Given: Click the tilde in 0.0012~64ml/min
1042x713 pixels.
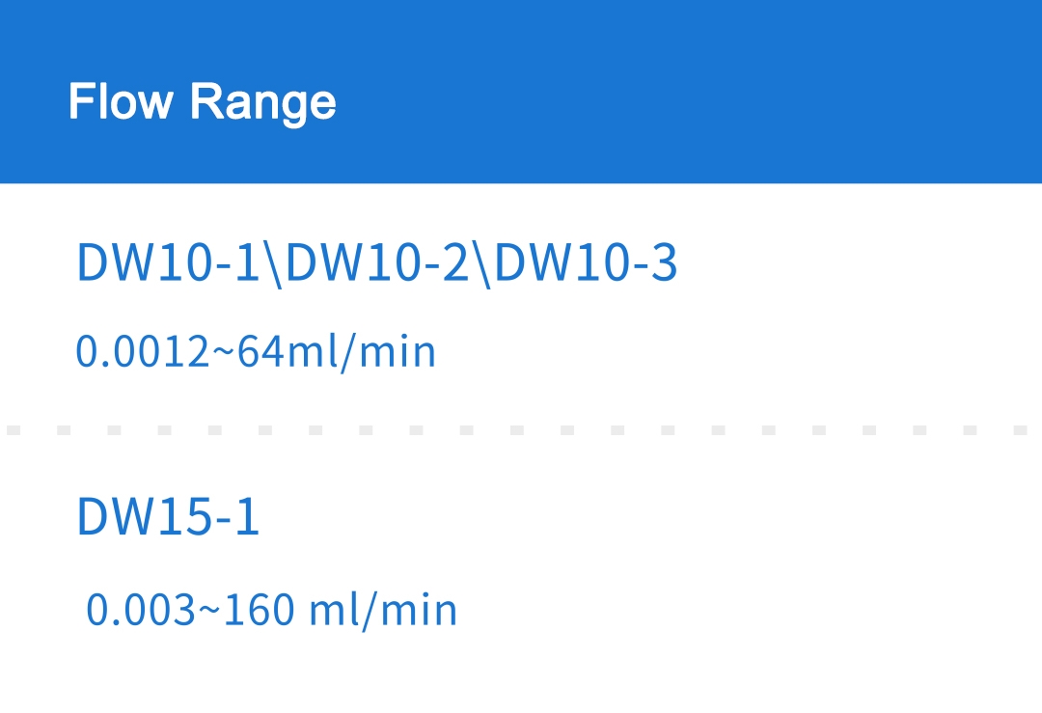Looking at the screenshot, I should (x=224, y=354).
